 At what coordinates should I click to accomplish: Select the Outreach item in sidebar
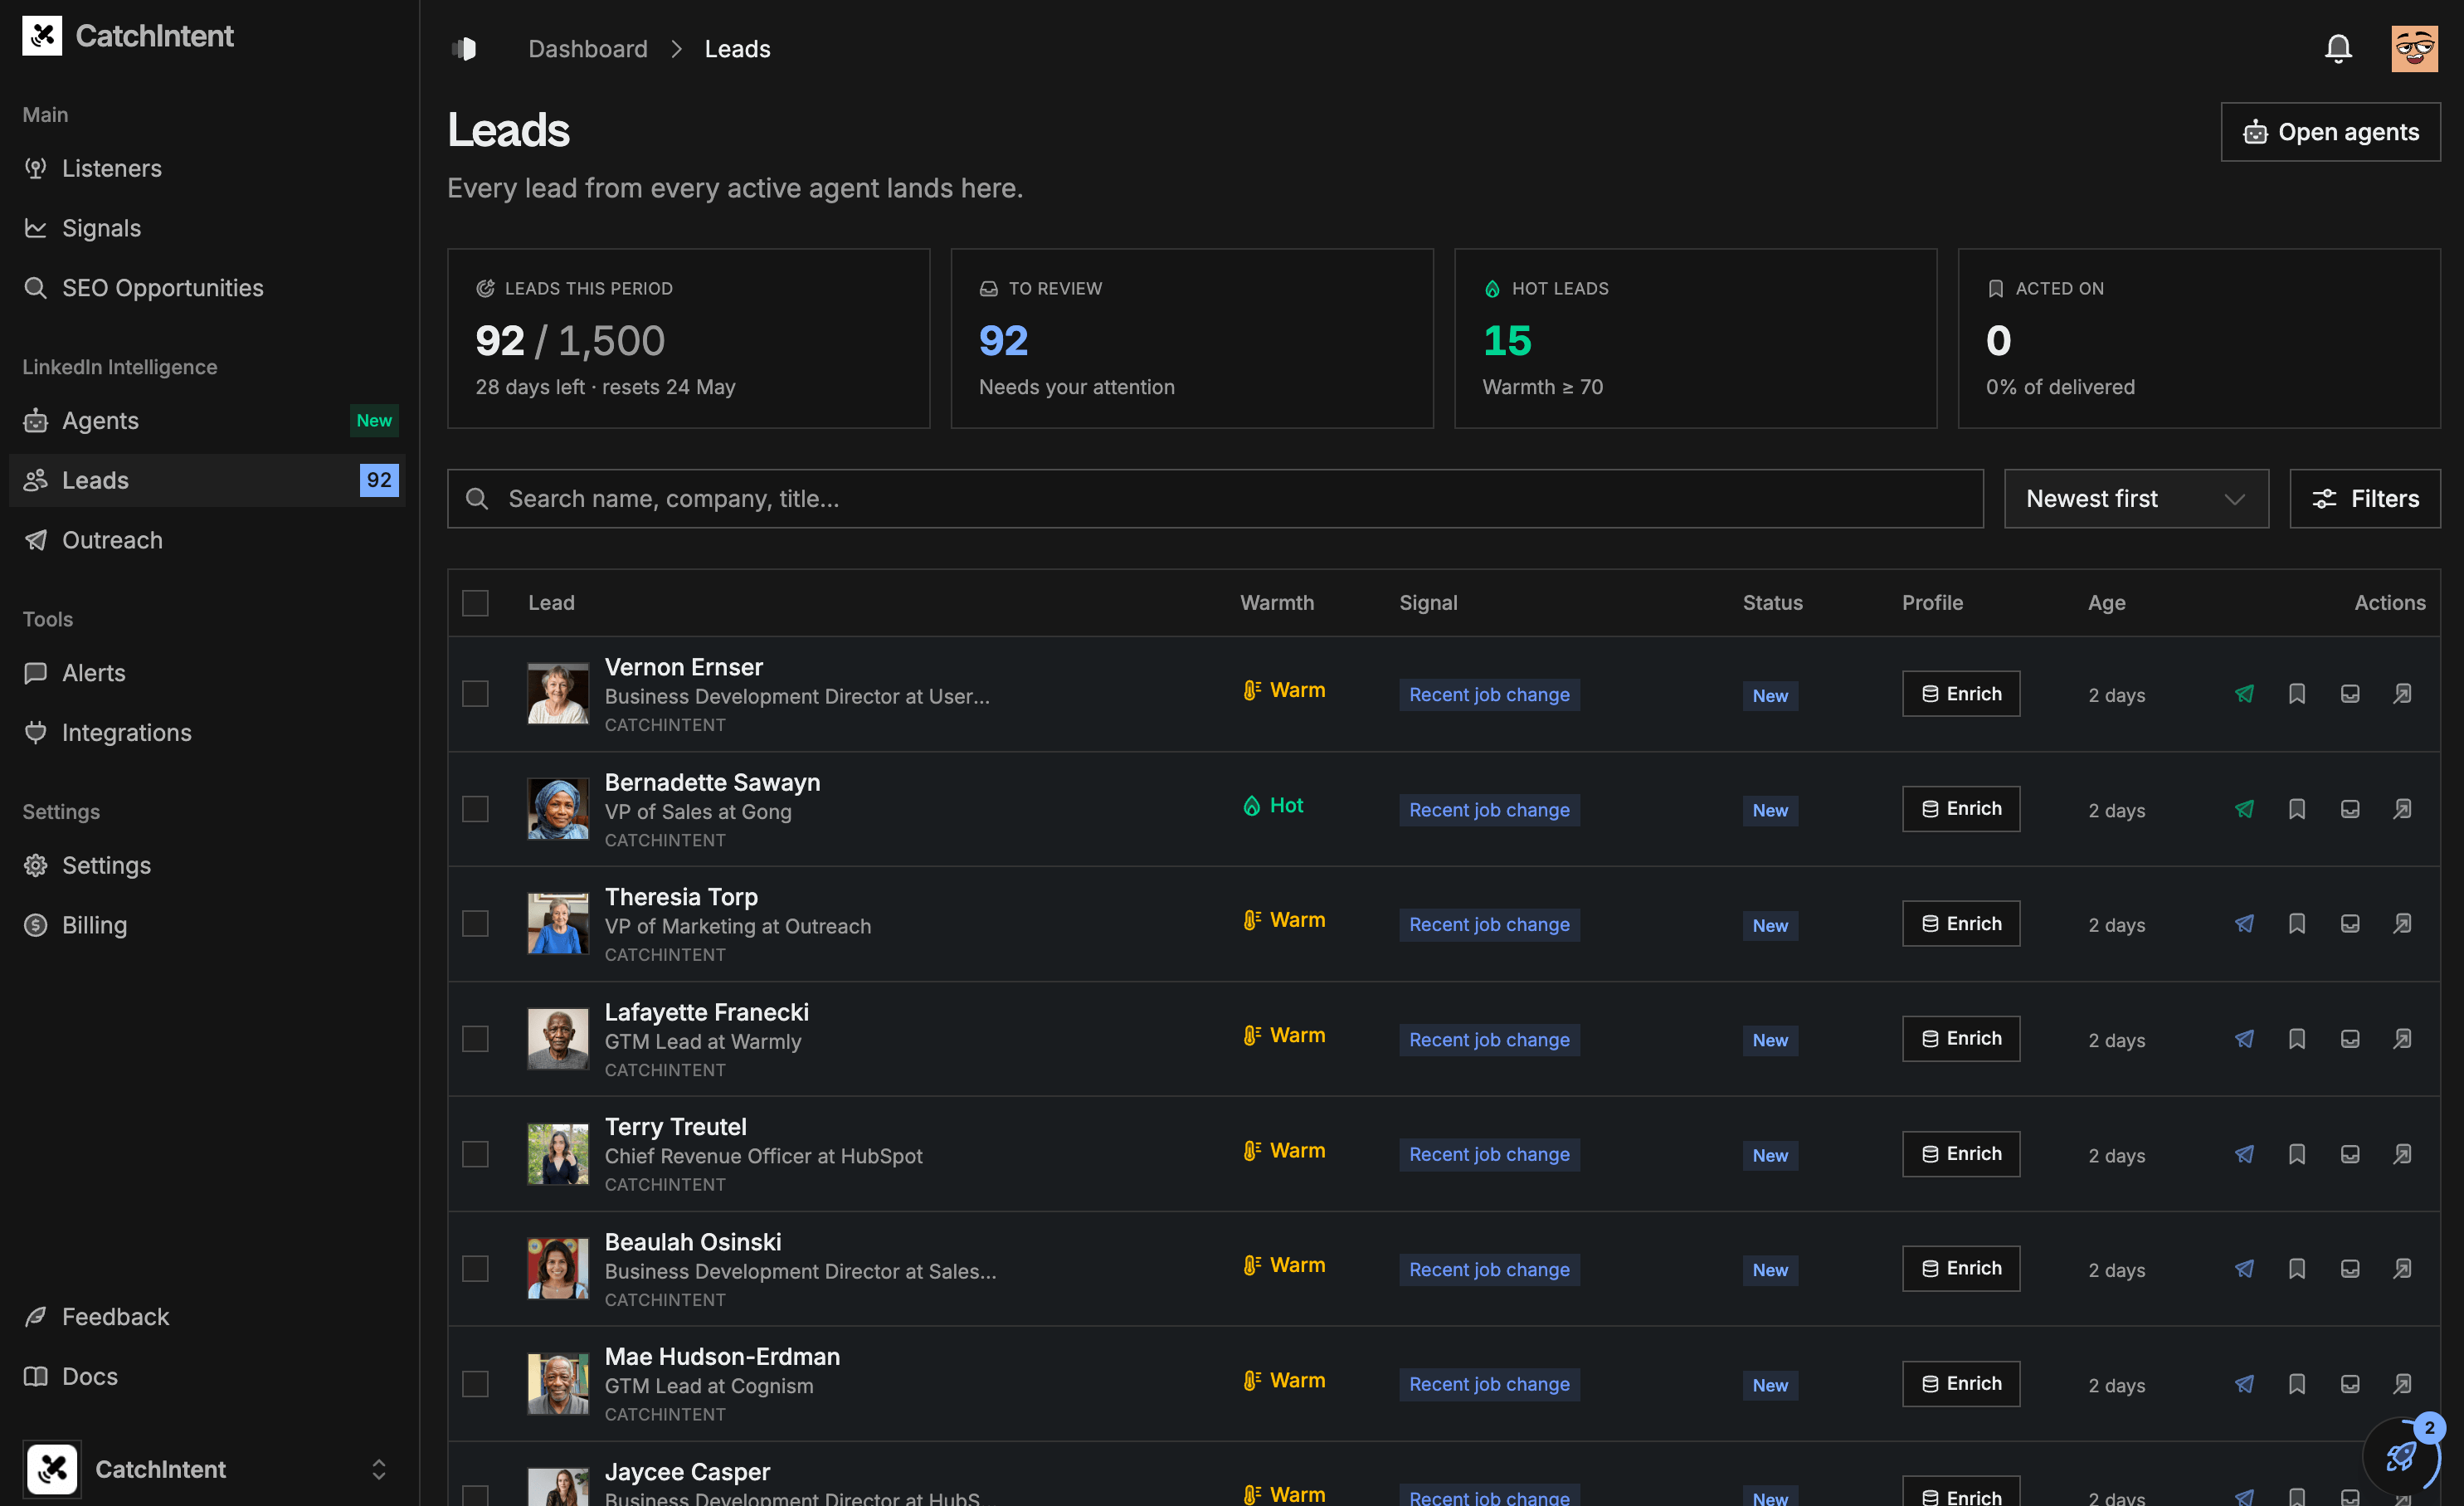(112, 540)
